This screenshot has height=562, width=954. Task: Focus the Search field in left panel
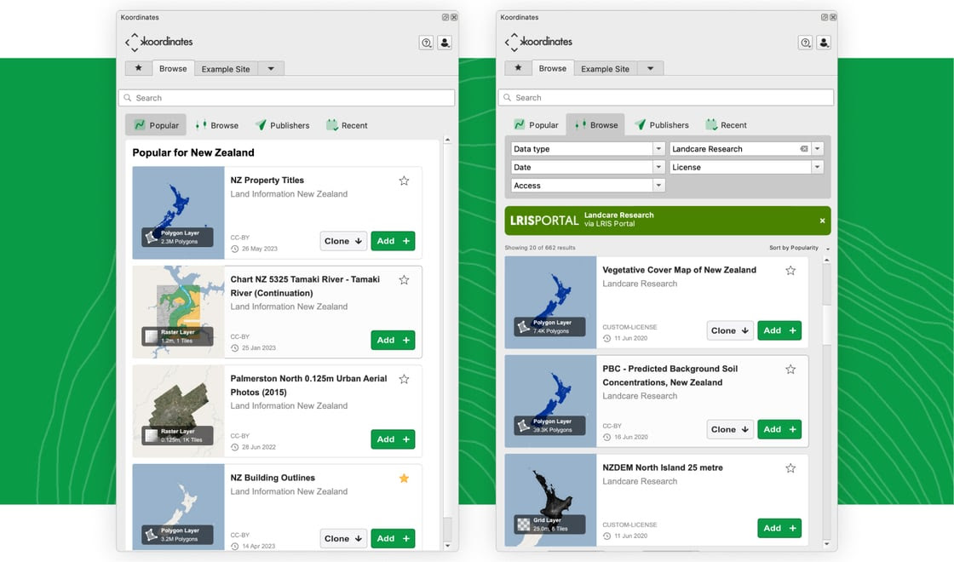click(x=286, y=98)
